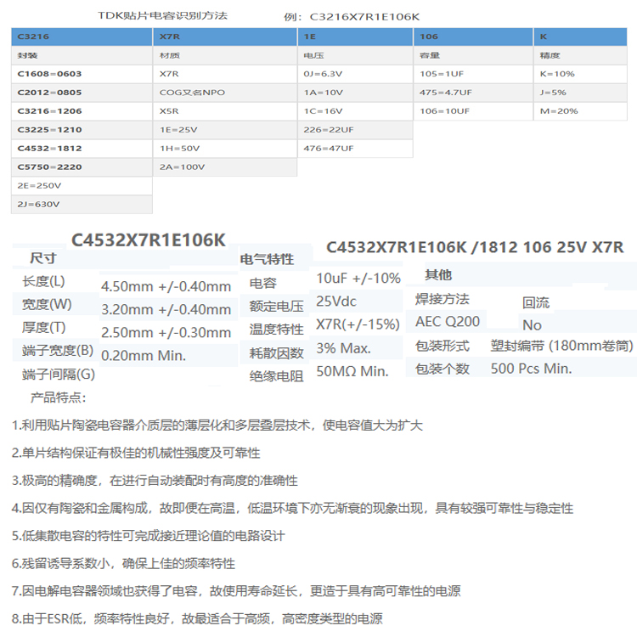Click the 1E blue header cell
This screenshot has height=637, width=637.
356,37
